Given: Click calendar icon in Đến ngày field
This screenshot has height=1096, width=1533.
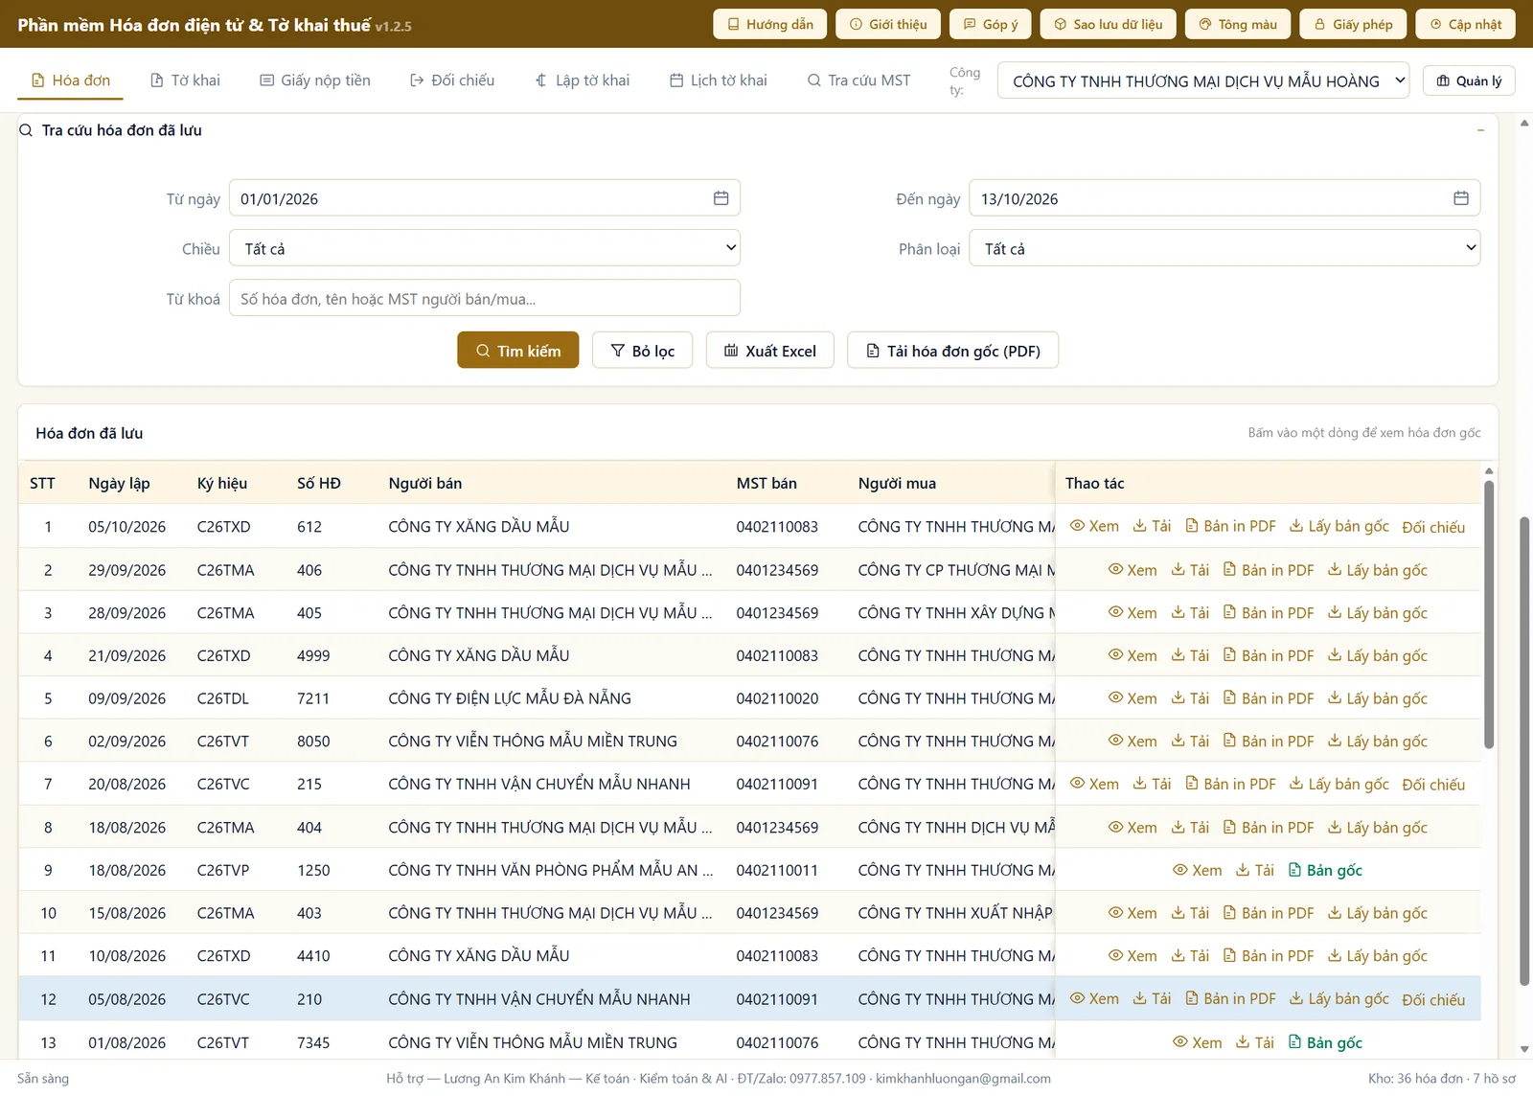Looking at the screenshot, I should (x=1460, y=198).
